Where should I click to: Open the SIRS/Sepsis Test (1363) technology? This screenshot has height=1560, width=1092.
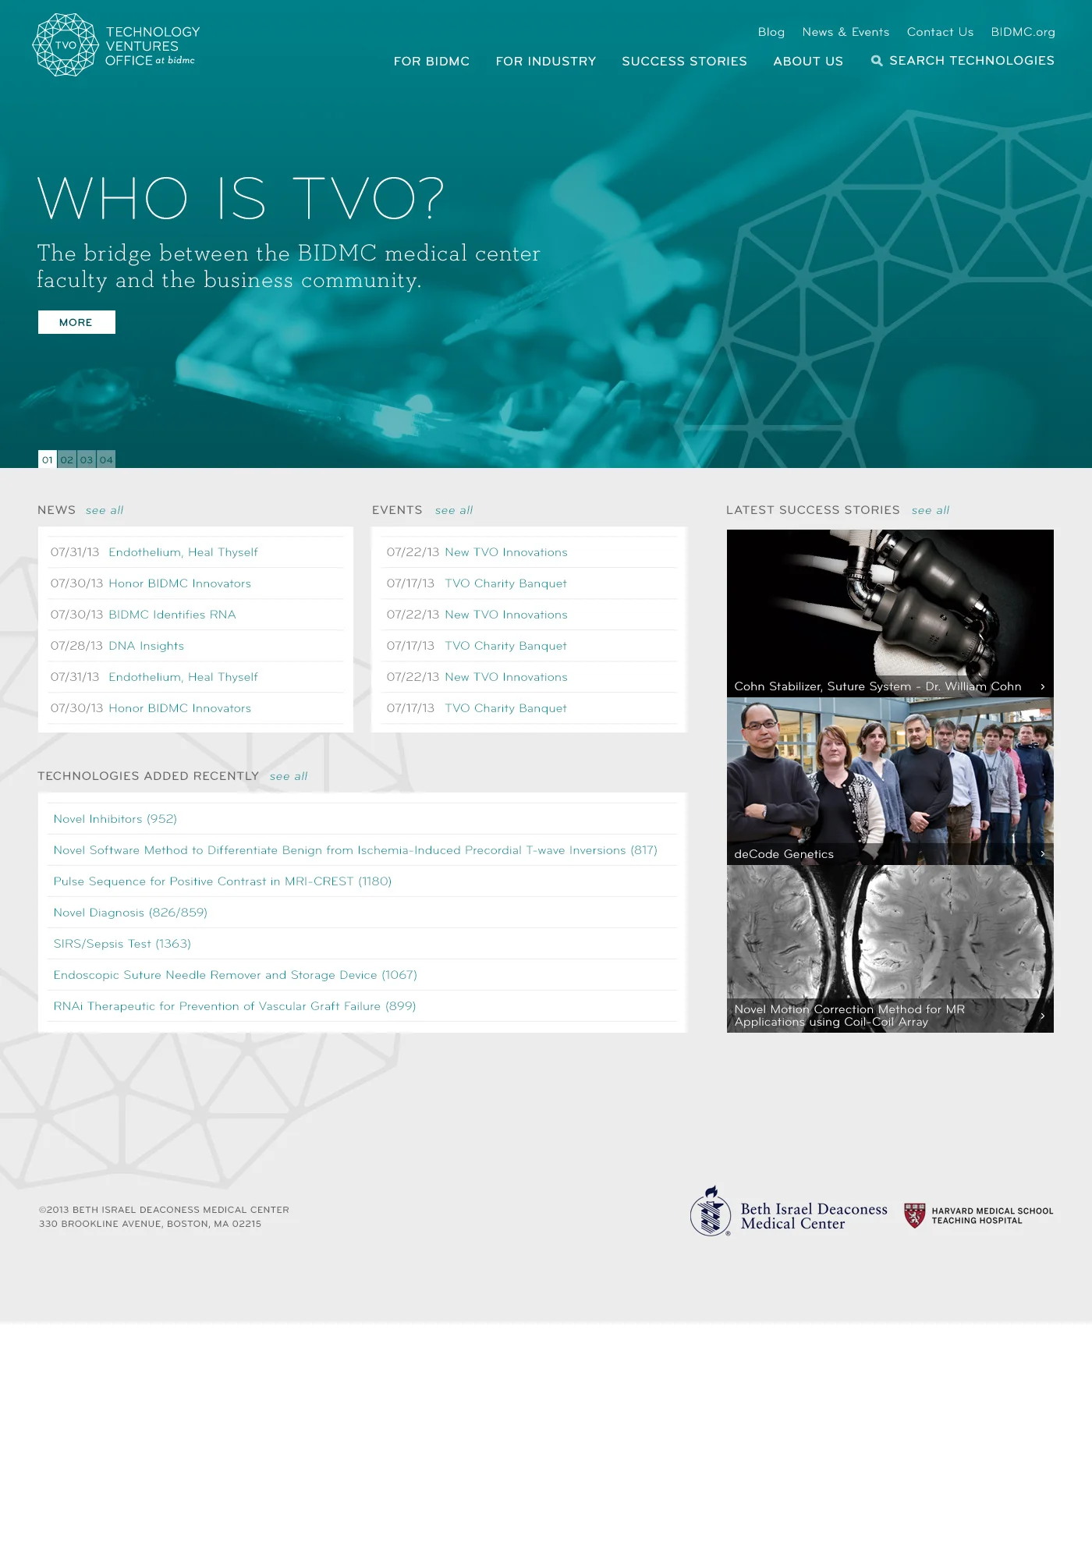[122, 944]
